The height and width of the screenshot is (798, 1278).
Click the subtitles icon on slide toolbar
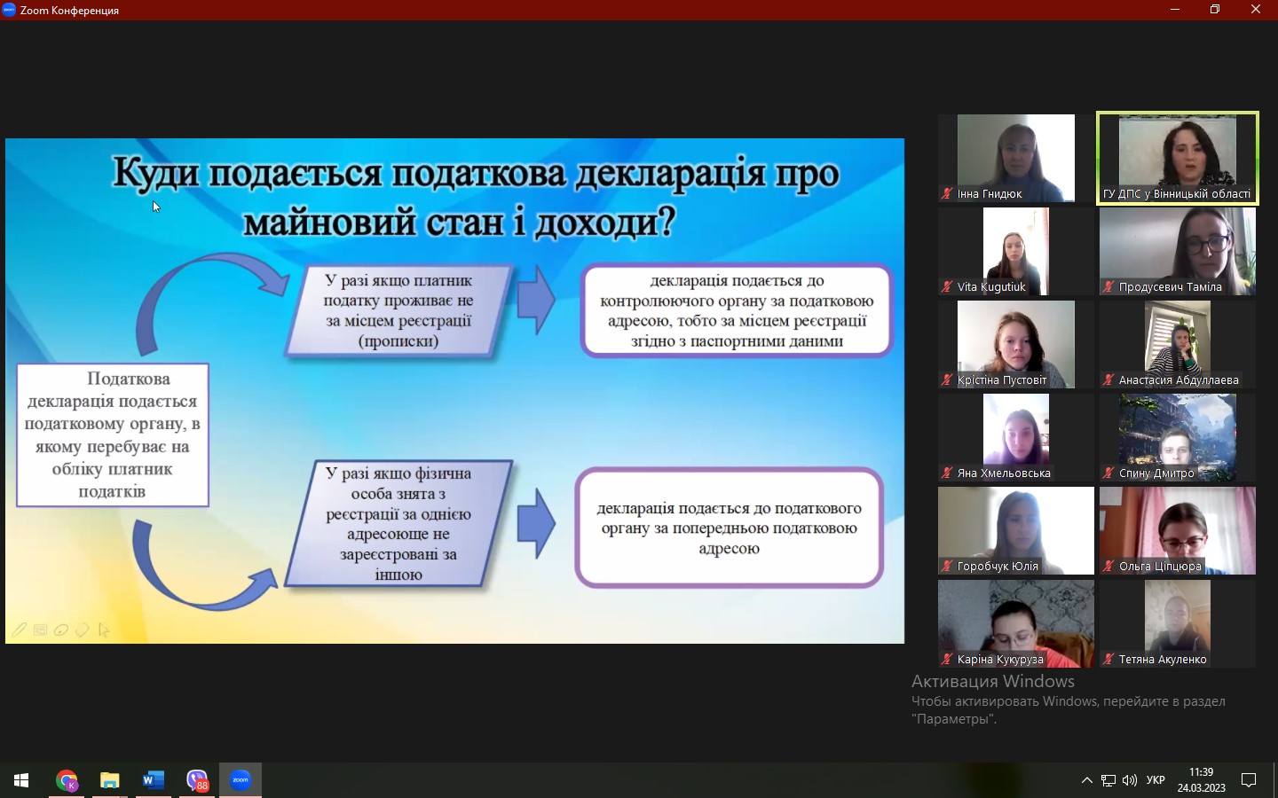click(40, 630)
